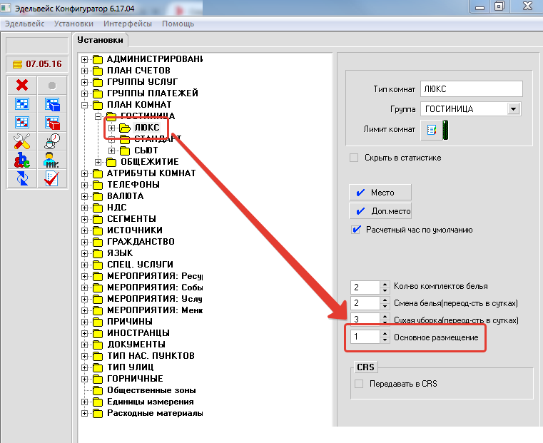Click the Место button

(380, 193)
